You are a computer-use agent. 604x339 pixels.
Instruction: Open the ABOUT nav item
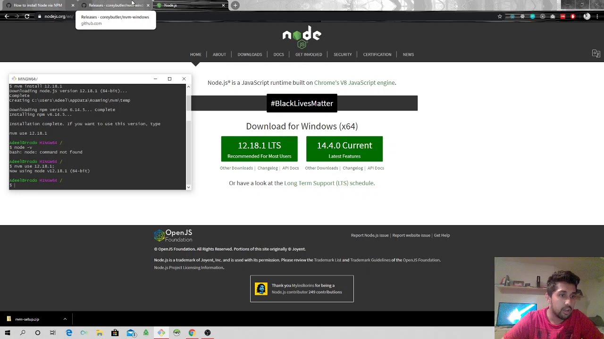click(x=219, y=54)
